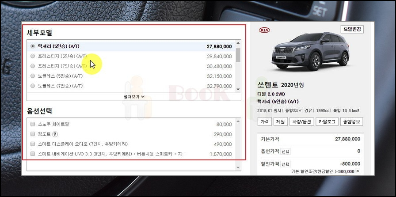Viewport: 396px width, 197px height.
Task: Click the option list scroll-down arrow
Action: pos(238,168)
